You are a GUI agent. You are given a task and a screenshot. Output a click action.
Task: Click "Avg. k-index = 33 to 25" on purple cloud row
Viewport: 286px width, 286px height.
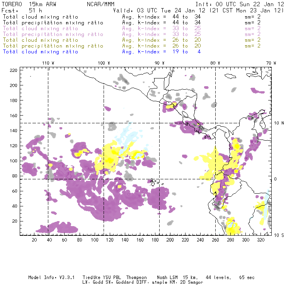[162, 29]
